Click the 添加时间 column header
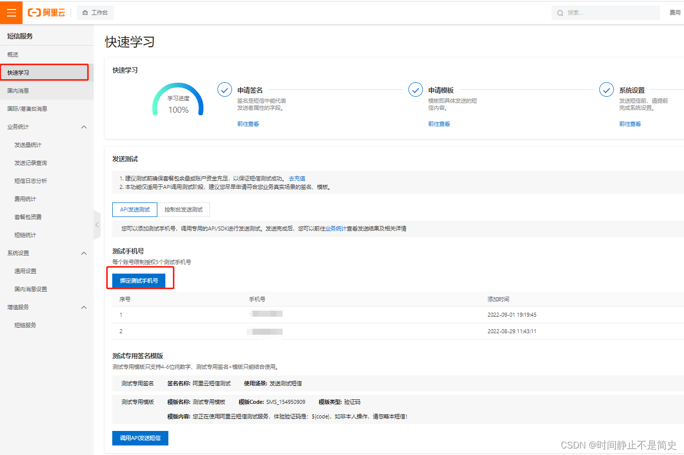684x455 pixels. 498,299
